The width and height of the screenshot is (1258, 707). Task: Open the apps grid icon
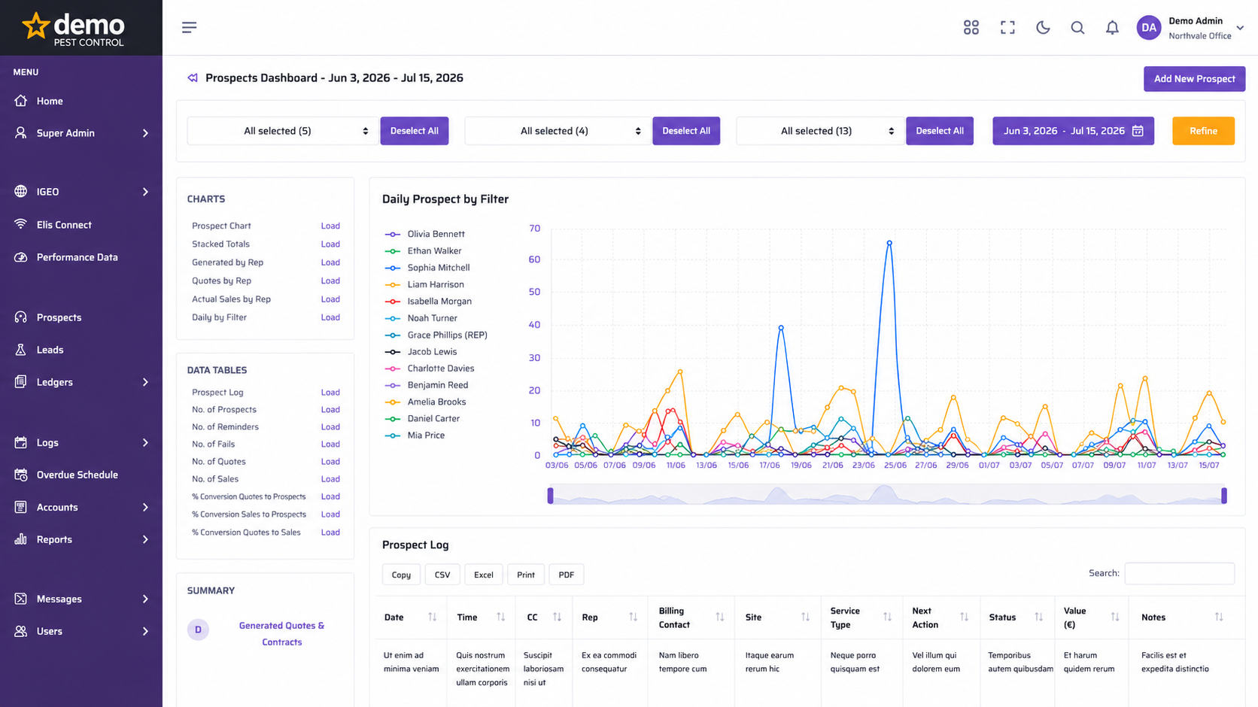point(971,27)
